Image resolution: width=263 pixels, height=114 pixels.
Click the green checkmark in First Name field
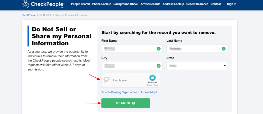pos(158,49)
